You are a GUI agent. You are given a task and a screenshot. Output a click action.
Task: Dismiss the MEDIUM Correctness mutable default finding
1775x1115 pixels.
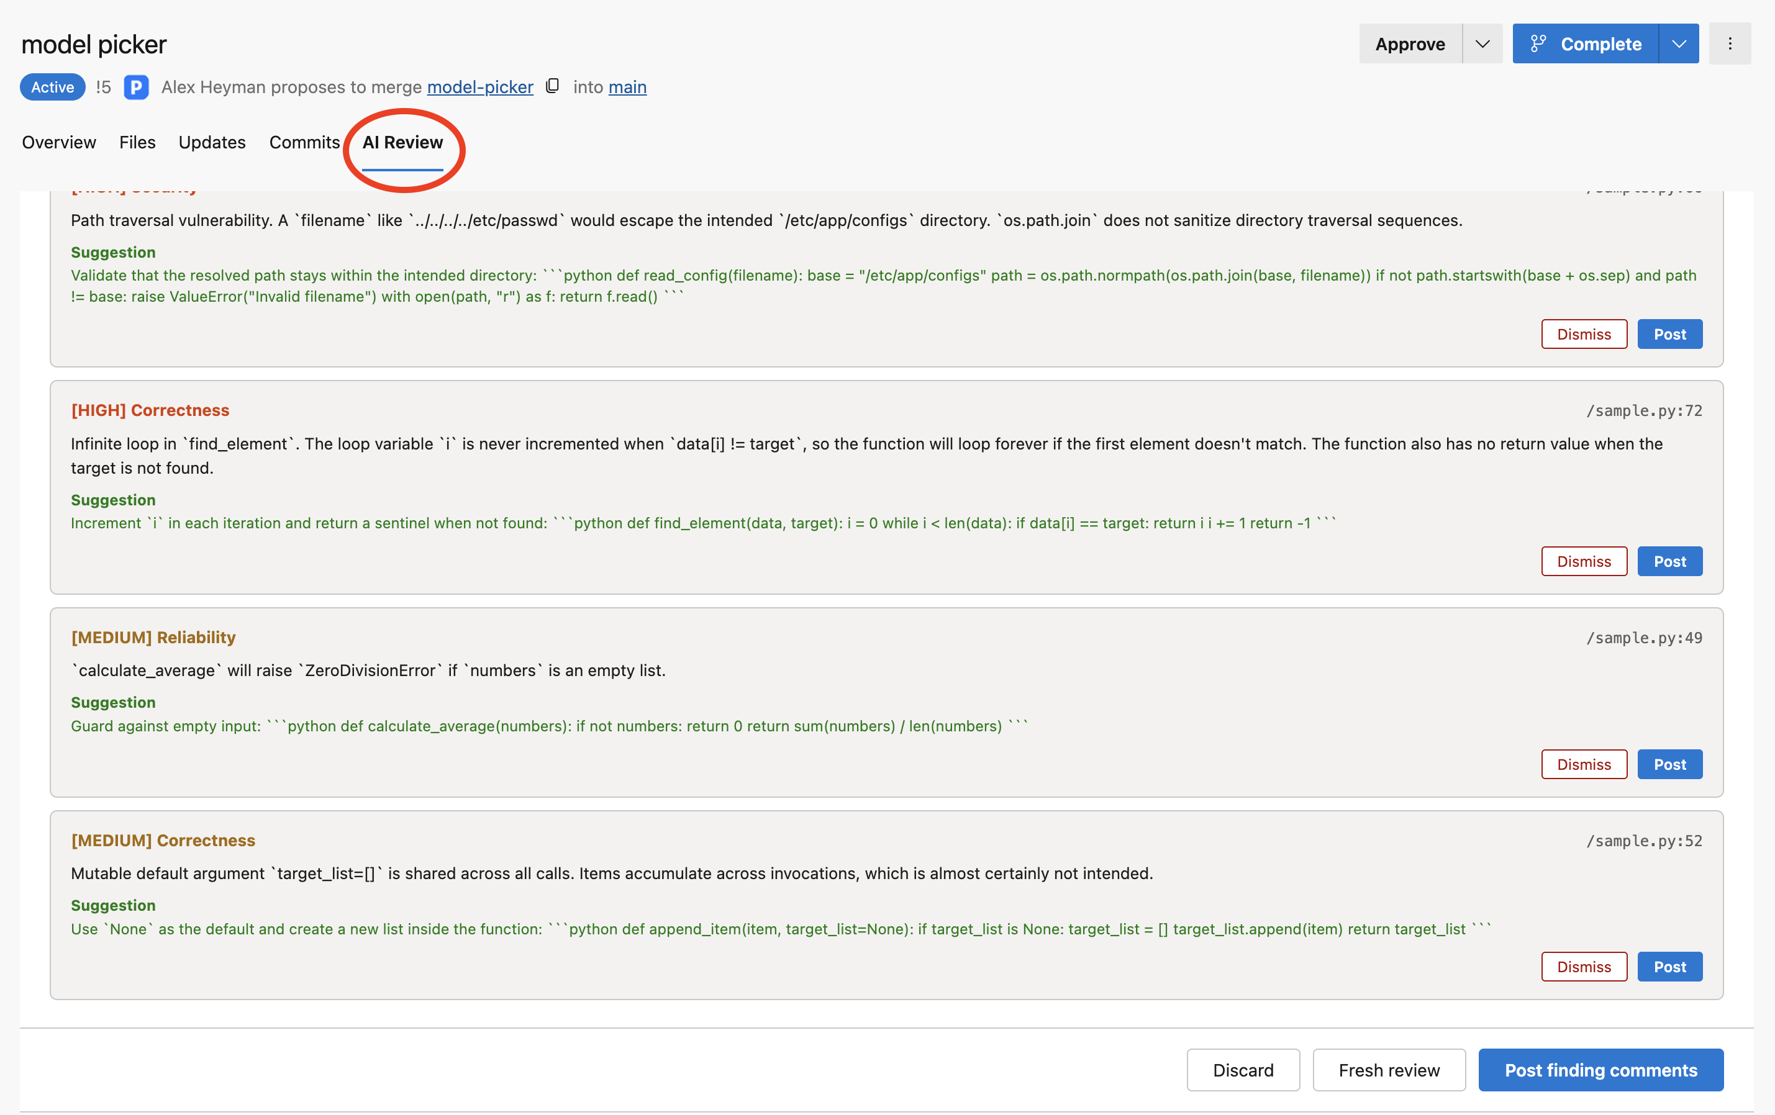tap(1584, 966)
